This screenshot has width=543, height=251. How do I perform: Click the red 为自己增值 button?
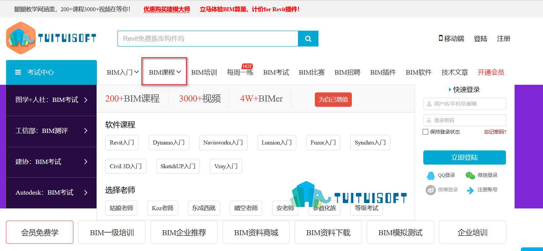pyautogui.click(x=333, y=100)
